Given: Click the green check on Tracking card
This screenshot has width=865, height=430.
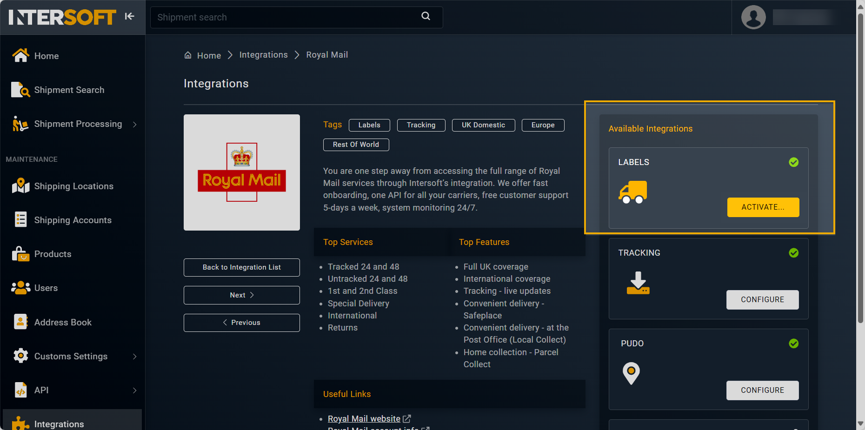Looking at the screenshot, I should click(794, 253).
